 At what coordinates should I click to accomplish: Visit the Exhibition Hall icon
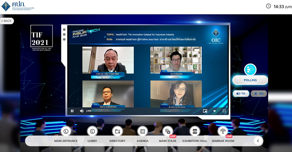click(195, 131)
